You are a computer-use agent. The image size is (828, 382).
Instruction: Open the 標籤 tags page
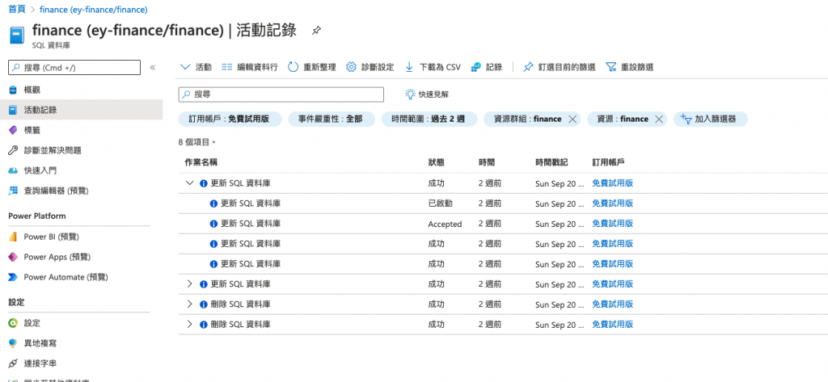[32, 130]
